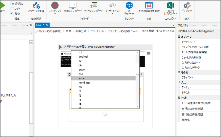Start the Recording wizard icon

[55, 5]
